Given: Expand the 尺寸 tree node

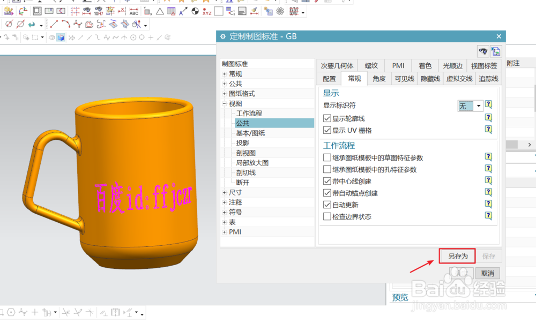Looking at the screenshot, I should 224,193.
